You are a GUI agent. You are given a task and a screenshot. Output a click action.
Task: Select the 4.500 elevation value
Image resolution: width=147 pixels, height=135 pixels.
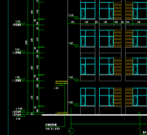17,77
